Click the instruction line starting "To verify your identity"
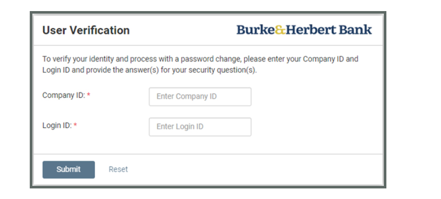Viewport: 441px width, 199px height. pos(200,59)
